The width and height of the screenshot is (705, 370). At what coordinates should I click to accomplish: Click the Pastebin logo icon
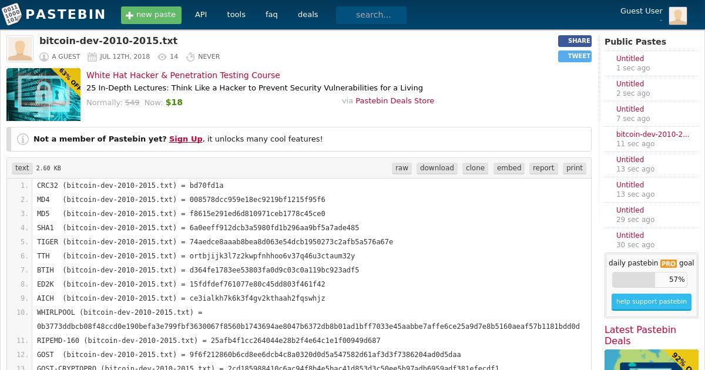11,14
